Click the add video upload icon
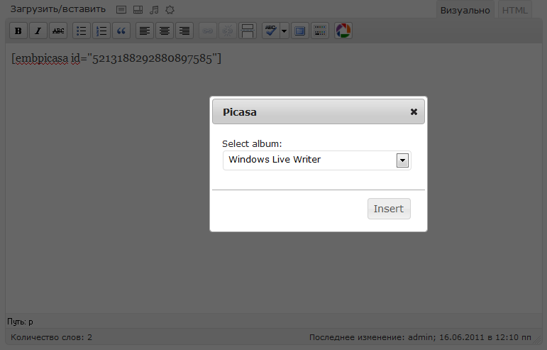 click(x=138, y=10)
